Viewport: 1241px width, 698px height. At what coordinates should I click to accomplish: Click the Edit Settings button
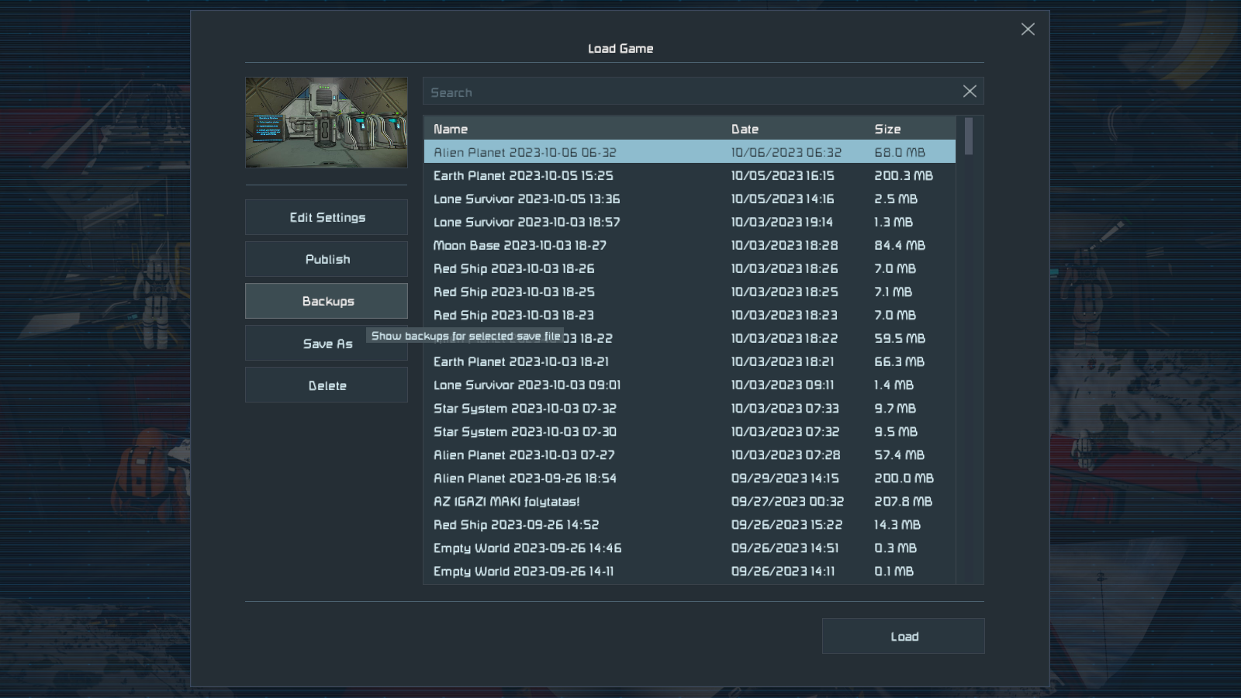[327, 217]
